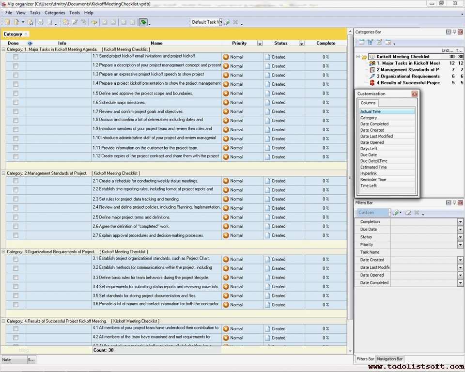Viewport: 465px width, 372px height.
Task: Tick Done checkbox for task 3.6
Action: (x=15, y=305)
